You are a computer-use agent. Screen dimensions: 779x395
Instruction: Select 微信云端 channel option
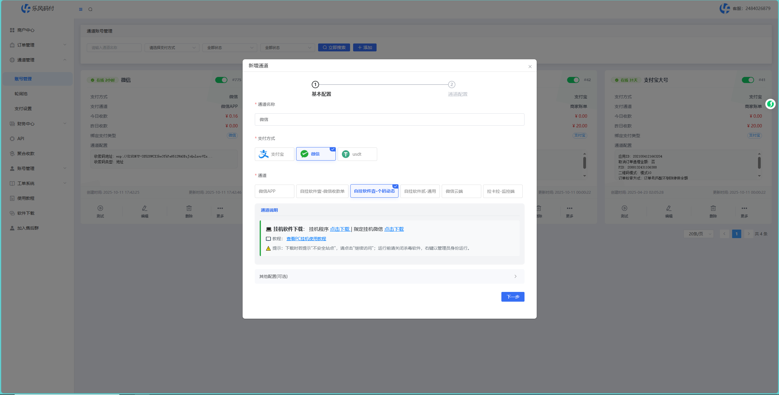461,191
